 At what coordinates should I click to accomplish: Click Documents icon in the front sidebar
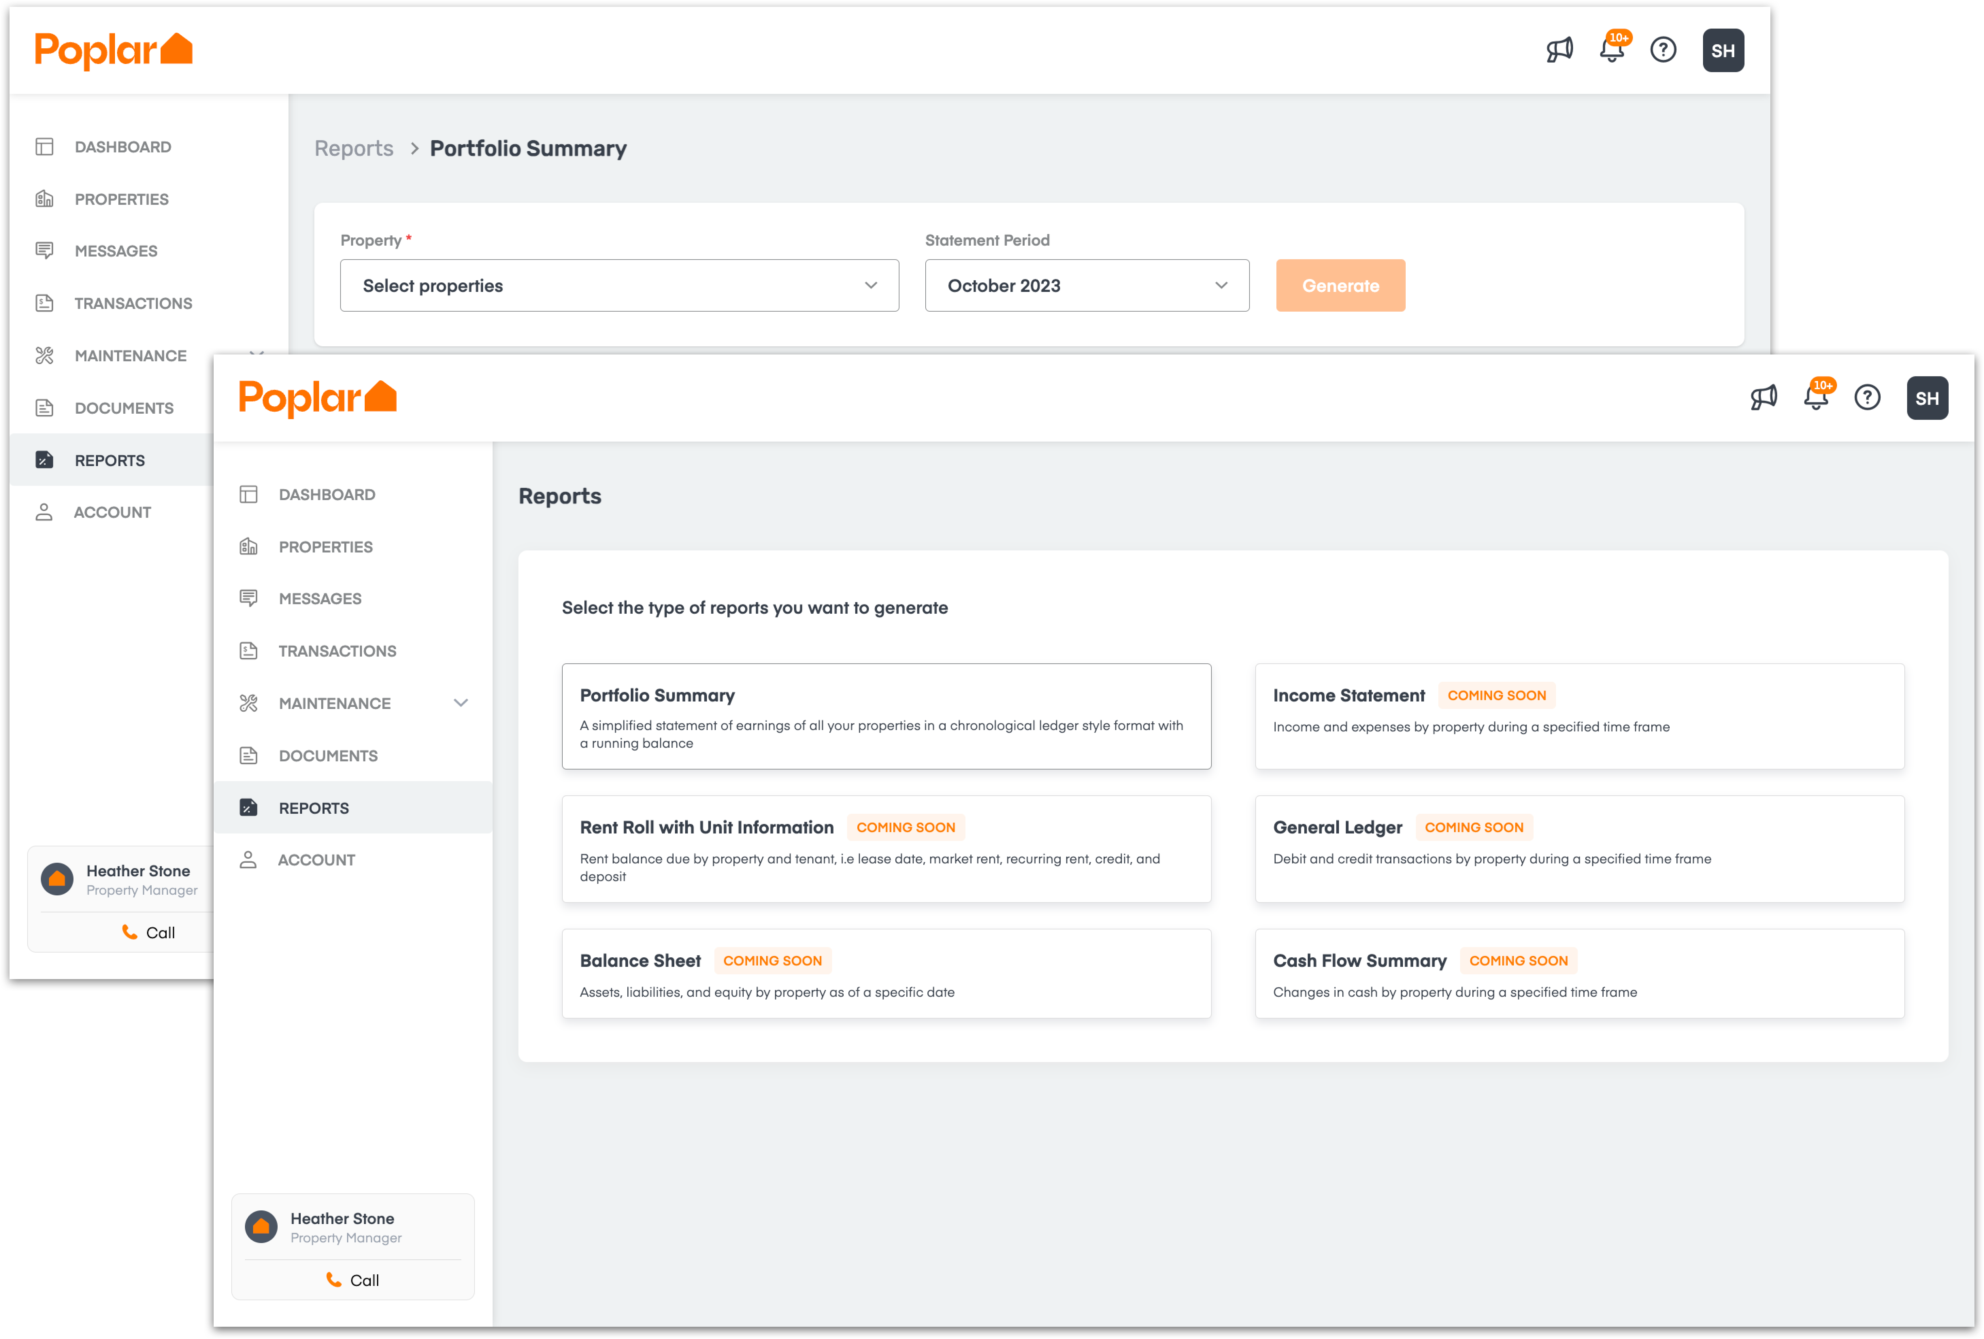pyautogui.click(x=248, y=756)
